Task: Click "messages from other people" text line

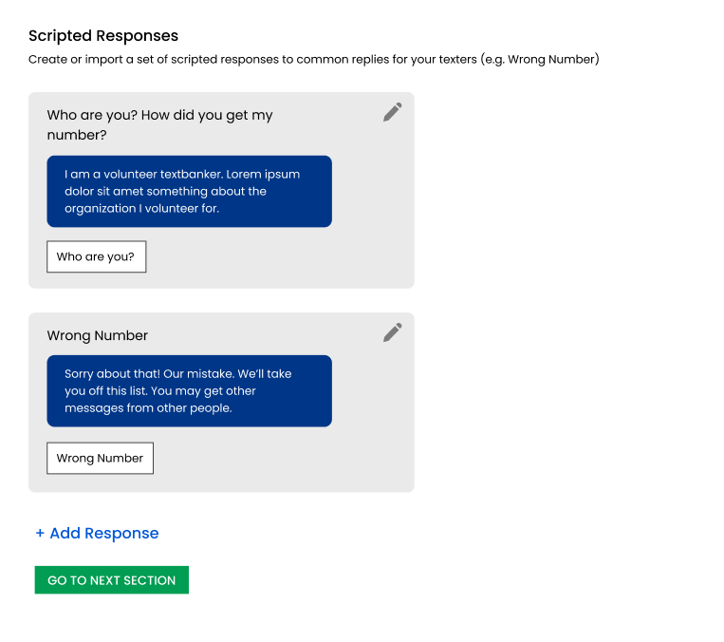Action: click(x=148, y=408)
